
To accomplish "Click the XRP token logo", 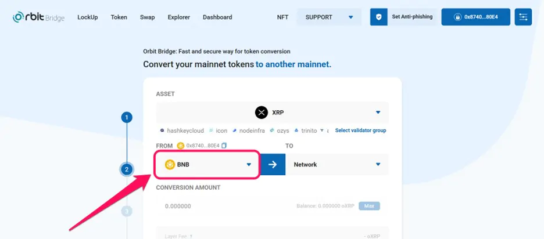I will [x=262, y=113].
